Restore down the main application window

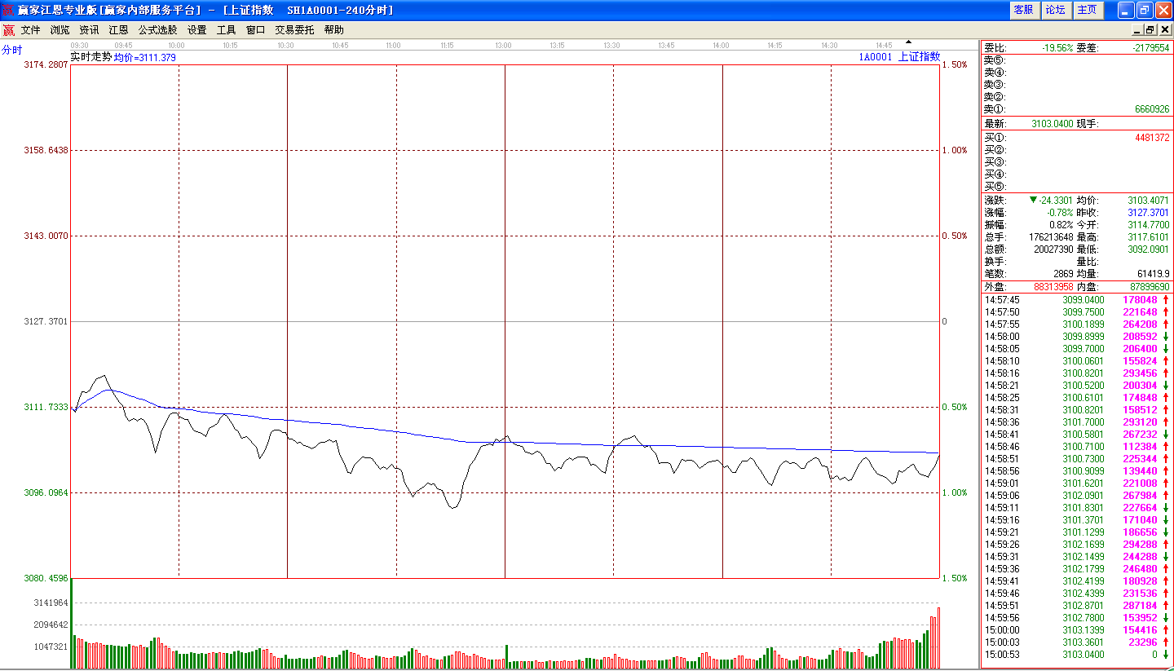(x=1144, y=10)
